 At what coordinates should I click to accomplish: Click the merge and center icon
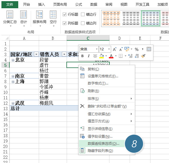tap(149, 49)
